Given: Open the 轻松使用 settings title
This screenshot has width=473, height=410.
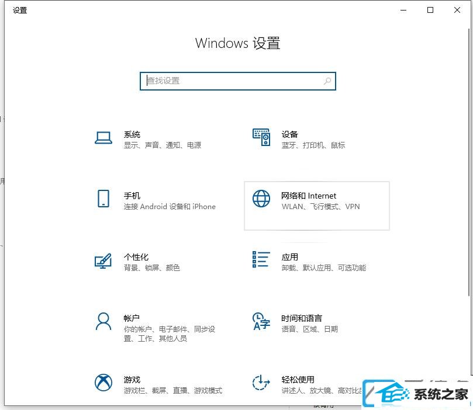Looking at the screenshot, I should pyautogui.click(x=298, y=380).
